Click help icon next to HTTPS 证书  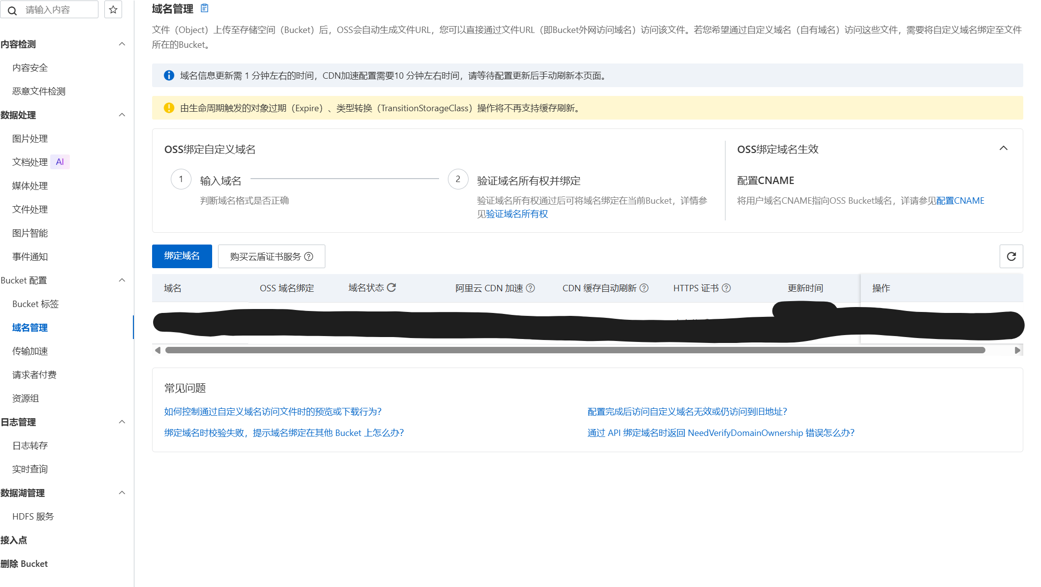click(x=726, y=288)
